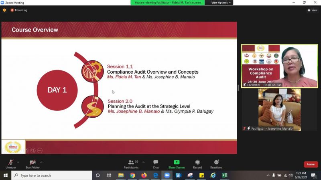Expand audio options arrow beside Unmute

click(18, 162)
